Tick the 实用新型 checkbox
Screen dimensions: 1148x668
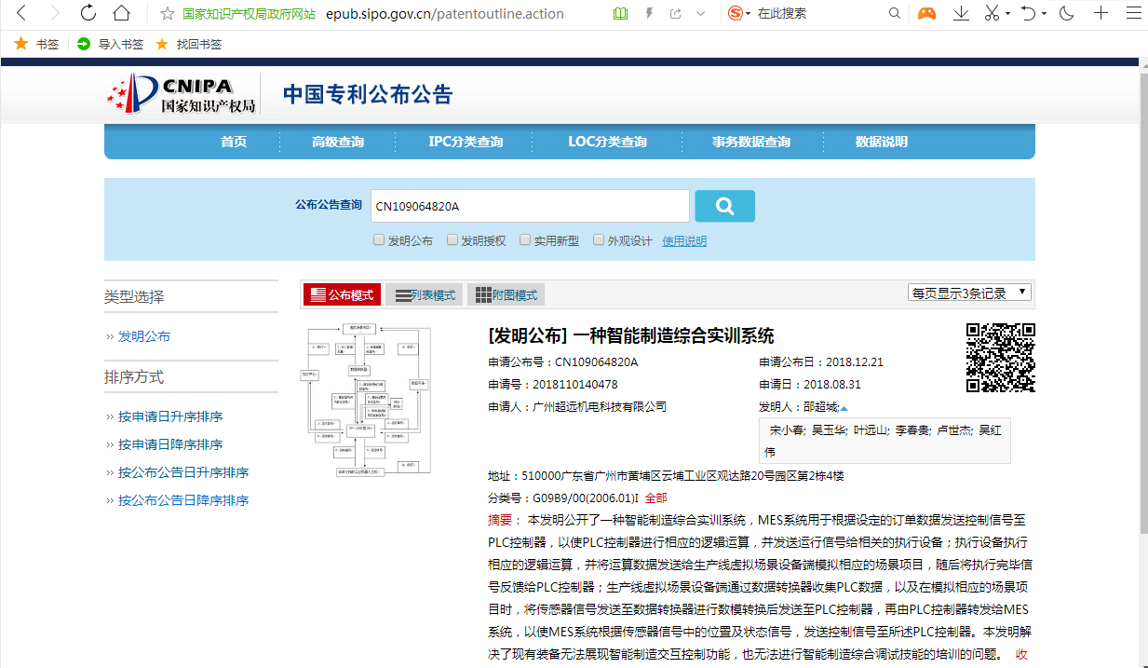tap(525, 239)
